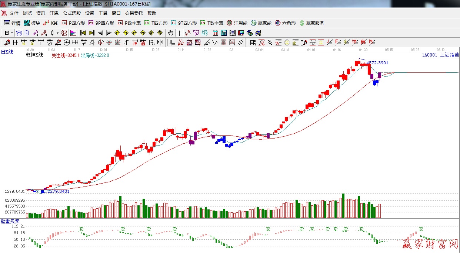Image resolution: width=460 pixels, height=253 pixels.
Task: Click the 4572.3901 peak price label
Action: pos(377,63)
